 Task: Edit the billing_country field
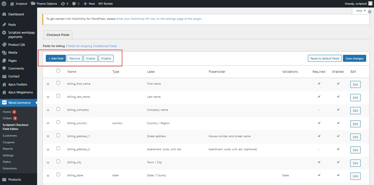point(355,124)
